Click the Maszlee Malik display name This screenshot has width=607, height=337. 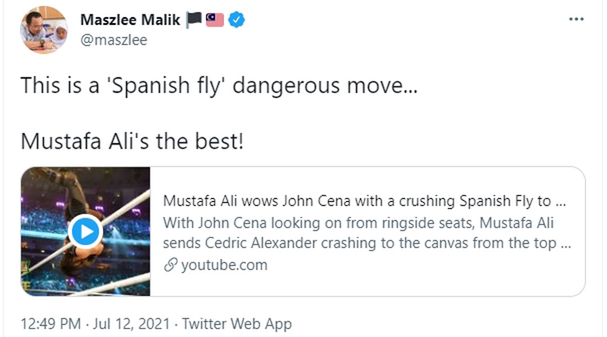(130, 19)
